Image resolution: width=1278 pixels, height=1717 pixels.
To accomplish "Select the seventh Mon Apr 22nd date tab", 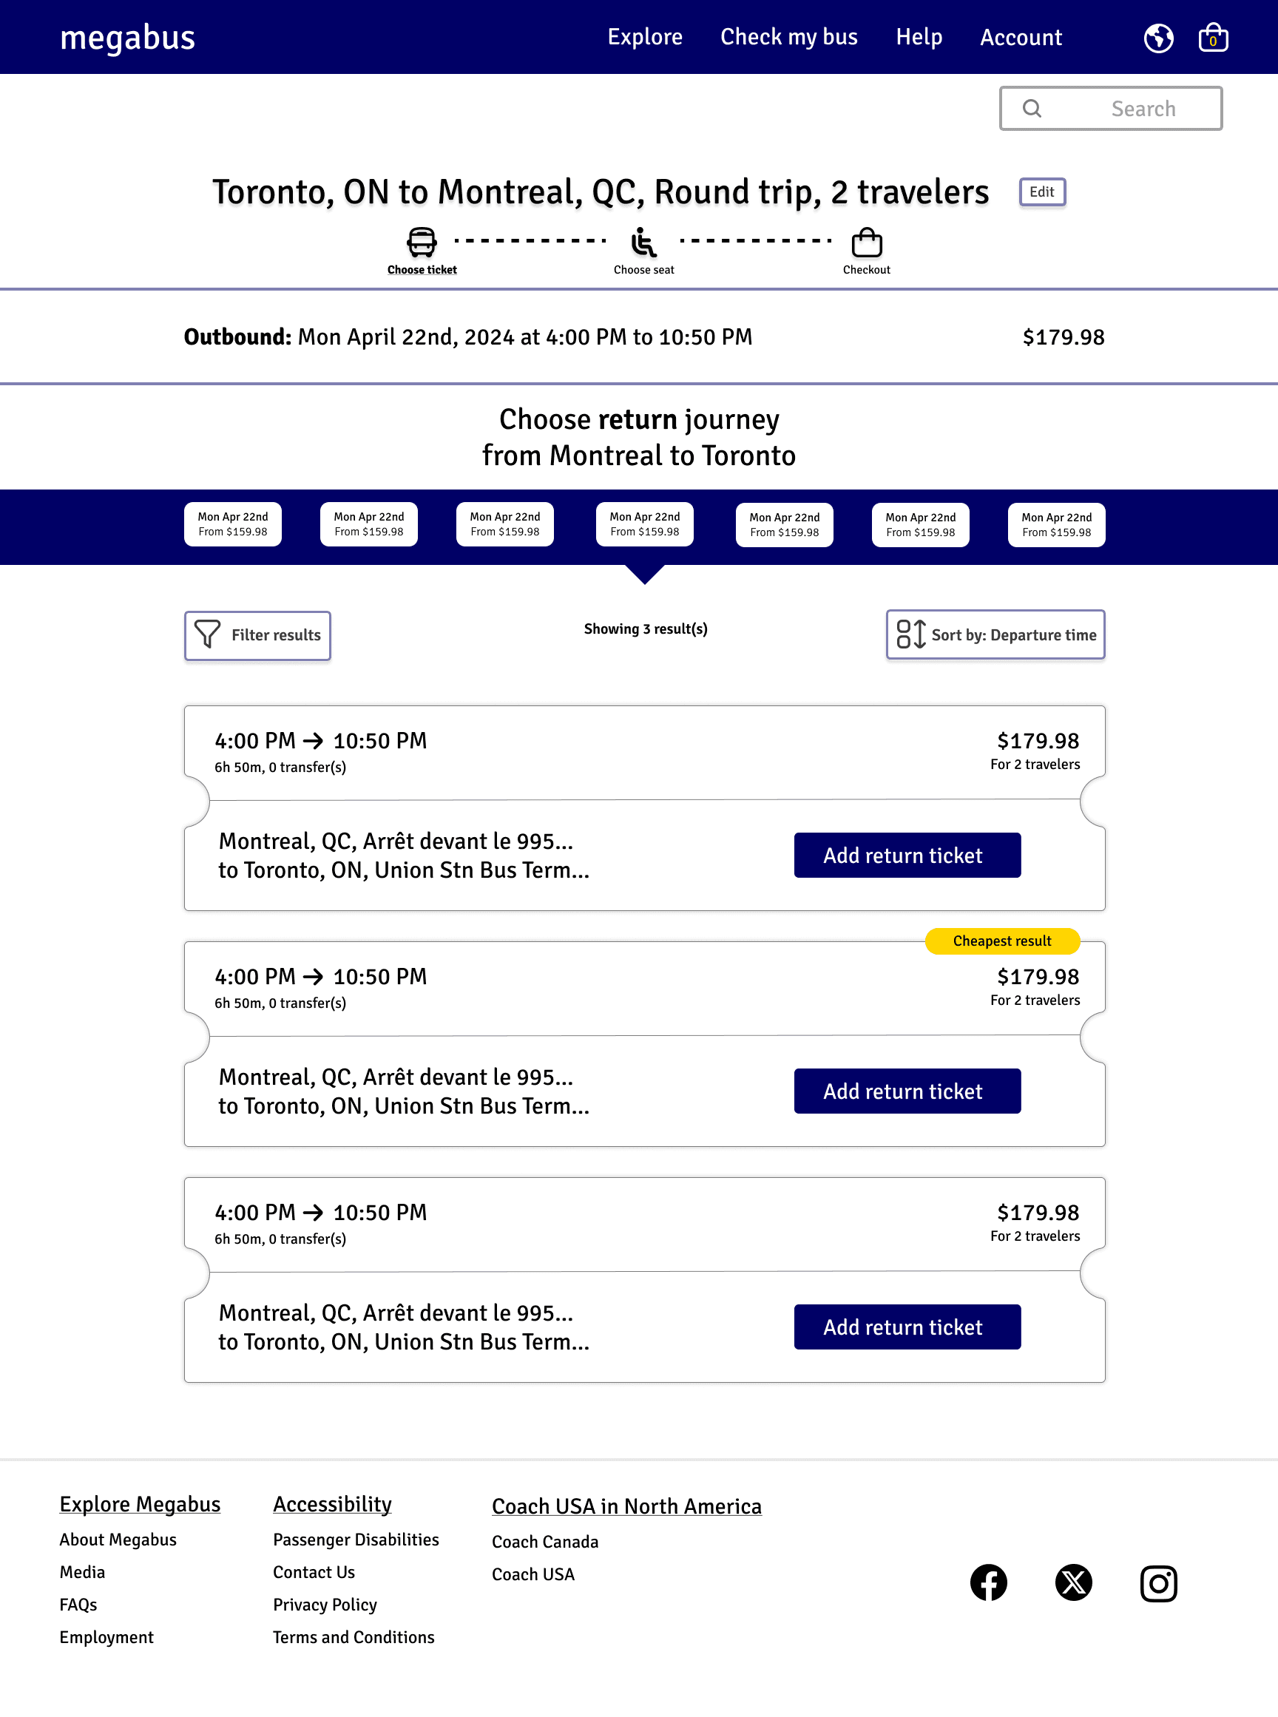I will (x=1056, y=525).
